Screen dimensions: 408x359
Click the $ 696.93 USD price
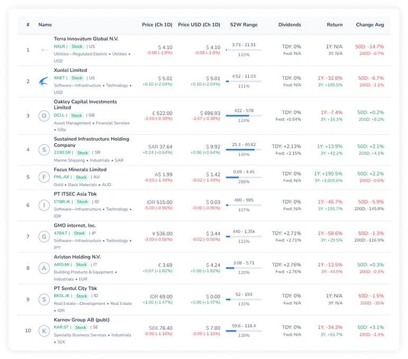pyautogui.click(x=210, y=113)
